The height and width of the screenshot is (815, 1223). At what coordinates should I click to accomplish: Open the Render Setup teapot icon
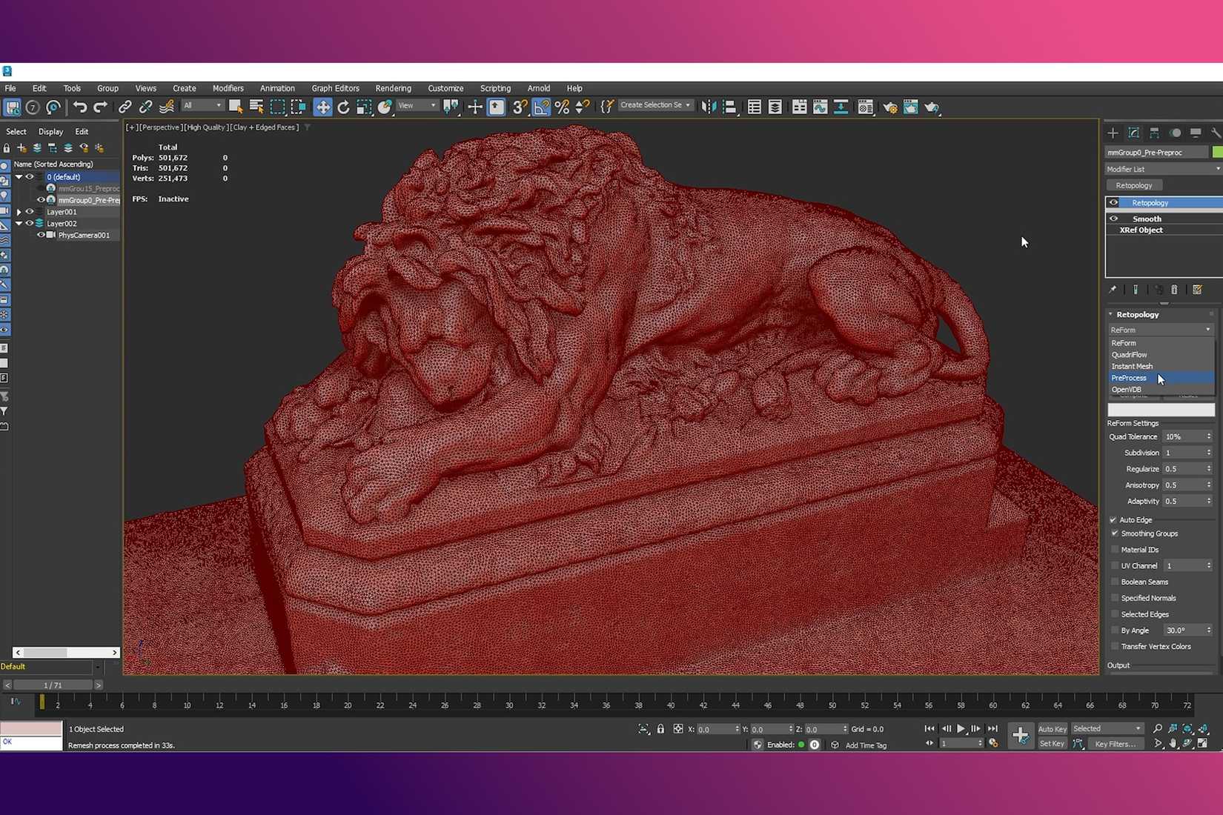tap(889, 107)
